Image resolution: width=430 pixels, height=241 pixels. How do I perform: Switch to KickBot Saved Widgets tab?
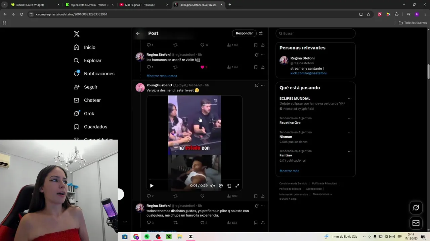coord(35,5)
